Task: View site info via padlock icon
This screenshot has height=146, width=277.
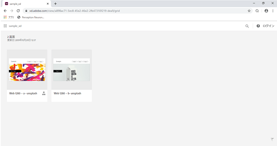Action: 26,11
